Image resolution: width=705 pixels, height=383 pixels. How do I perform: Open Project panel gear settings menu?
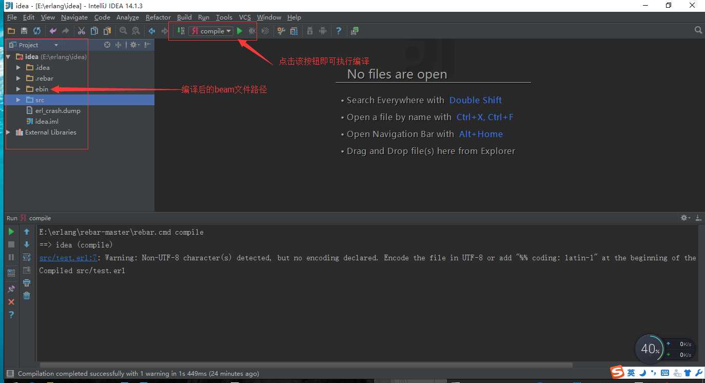(x=134, y=45)
